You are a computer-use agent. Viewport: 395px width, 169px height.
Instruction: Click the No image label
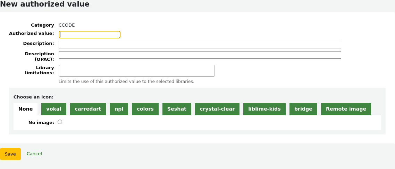[41, 122]
